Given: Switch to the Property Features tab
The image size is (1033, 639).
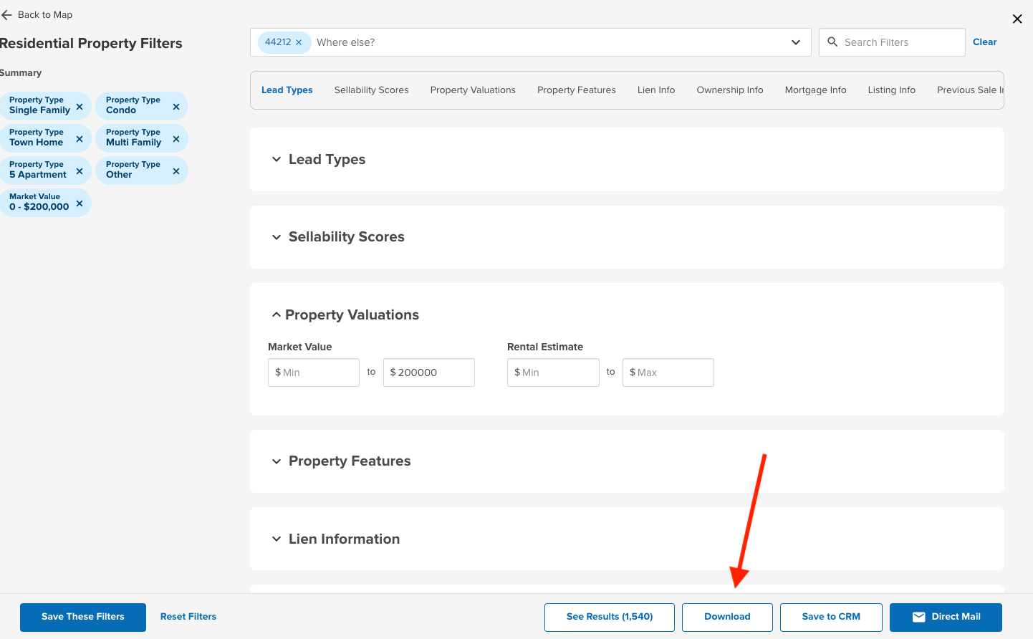Looking at the screenshot, I should click(576, 90).
